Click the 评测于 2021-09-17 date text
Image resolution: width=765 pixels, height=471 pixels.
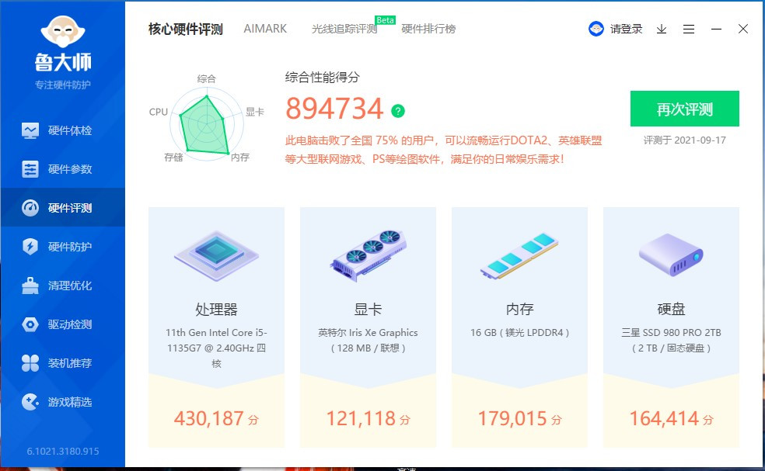click(x=684, y=140)
